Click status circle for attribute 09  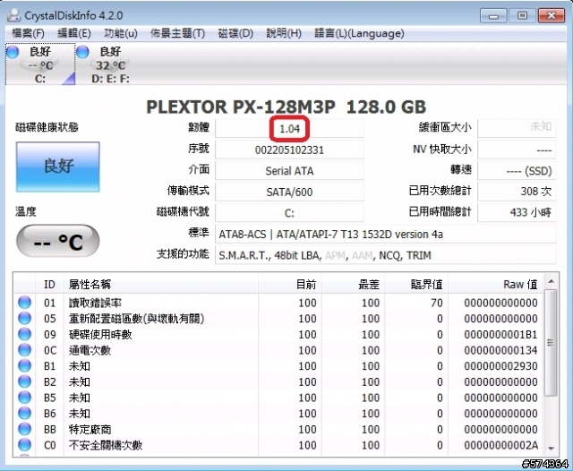click(24, 334)
